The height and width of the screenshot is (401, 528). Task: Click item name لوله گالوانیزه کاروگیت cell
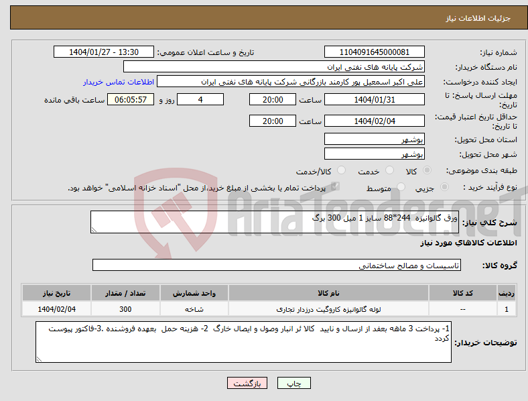[x=328, y=309]
